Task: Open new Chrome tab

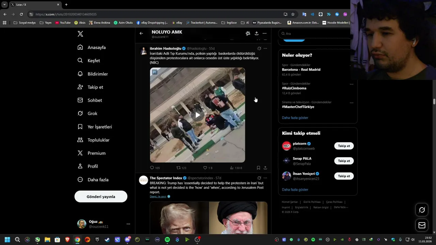Action: [x=66, y=4]
